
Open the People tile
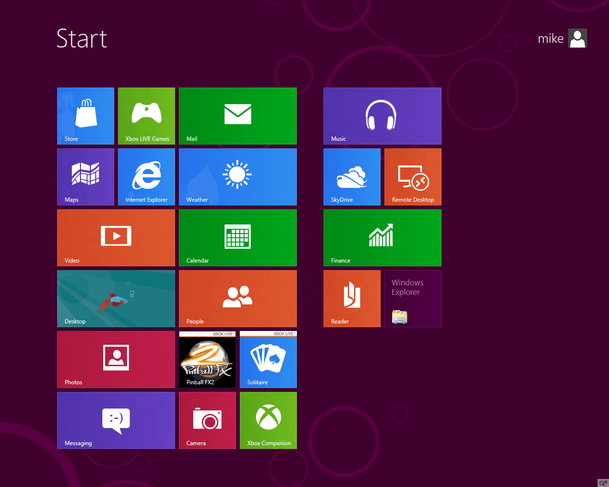[238, 298]
